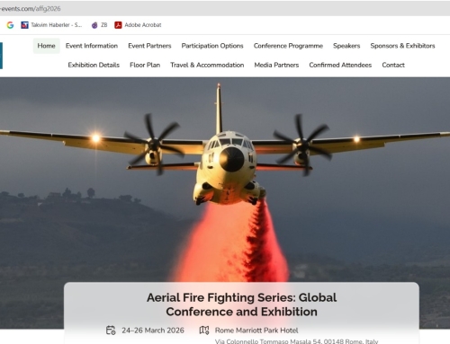Screen dimensions: 450x344
Task: Click the site logo at left edge
Action: [x=1, y=56]
